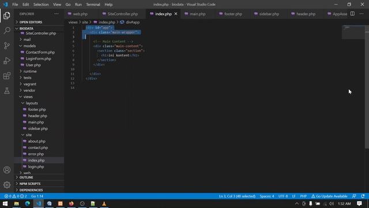Image resolution: width=369 pixels, height=208 pixels.
Task: Click Ln 3, Col 3 cursor position
Action: (237, 196)
